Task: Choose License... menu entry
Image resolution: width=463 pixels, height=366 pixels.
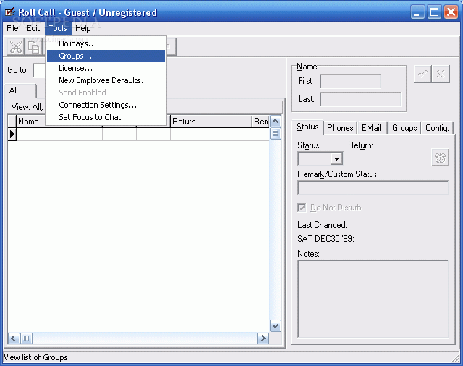Action: 106,68
